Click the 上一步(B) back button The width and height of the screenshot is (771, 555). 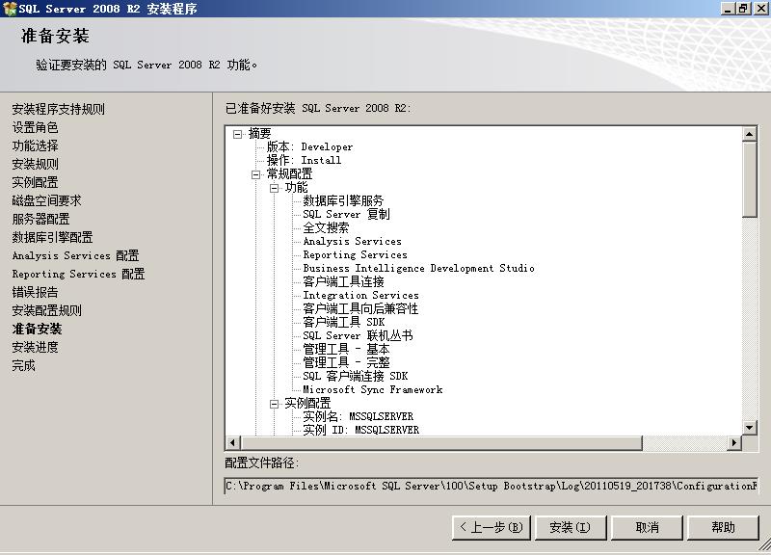pyautogui.click(x=492, y=527)
